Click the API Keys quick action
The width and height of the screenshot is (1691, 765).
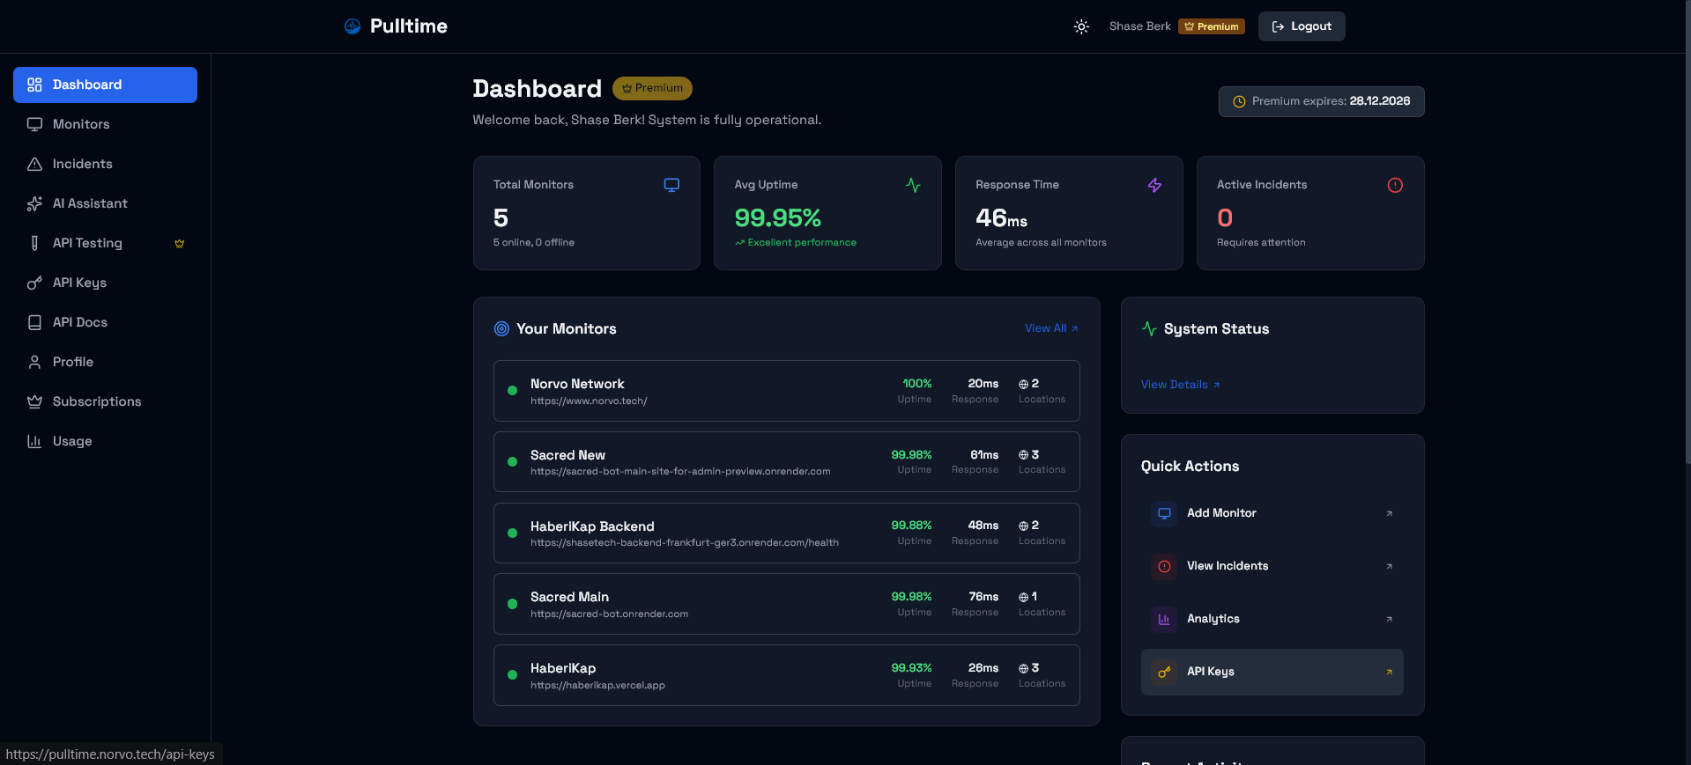pyautogui.click(x=1272, y=672)
